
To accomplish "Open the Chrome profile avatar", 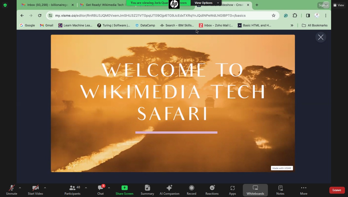I will pos(317,15).
